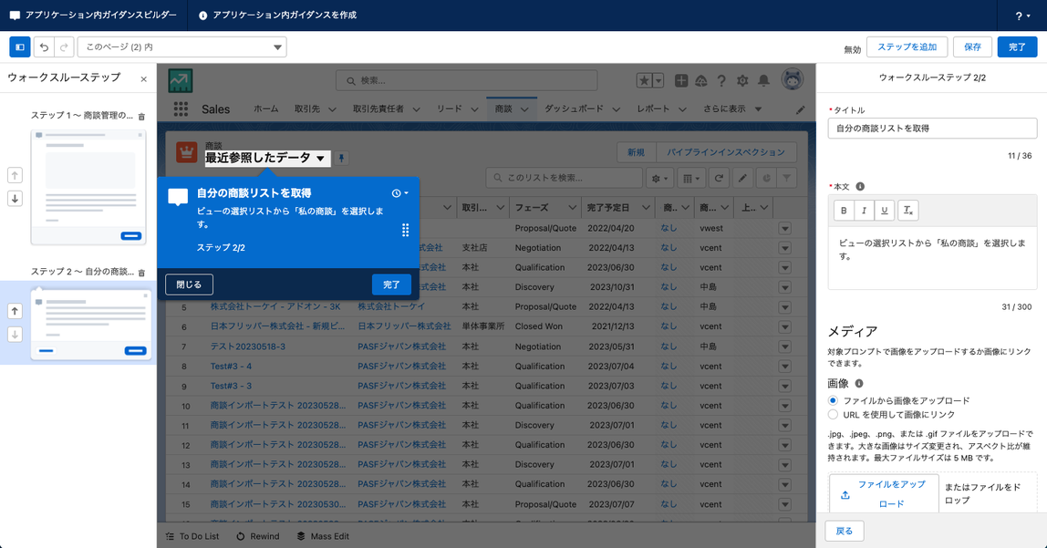Viewport: 1047px width, 548px height.
Task: Open the notifications bell
Action: [764, 81]
